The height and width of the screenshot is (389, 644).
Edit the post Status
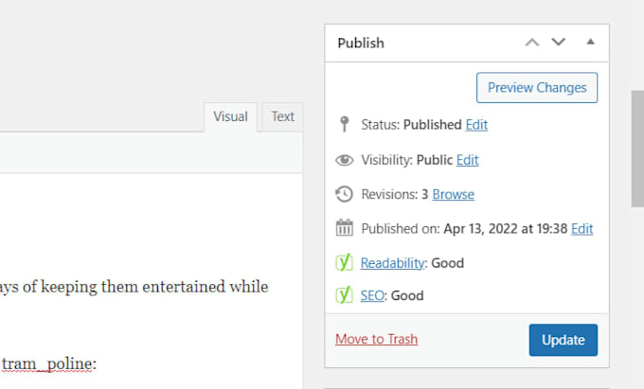(476, 125)
